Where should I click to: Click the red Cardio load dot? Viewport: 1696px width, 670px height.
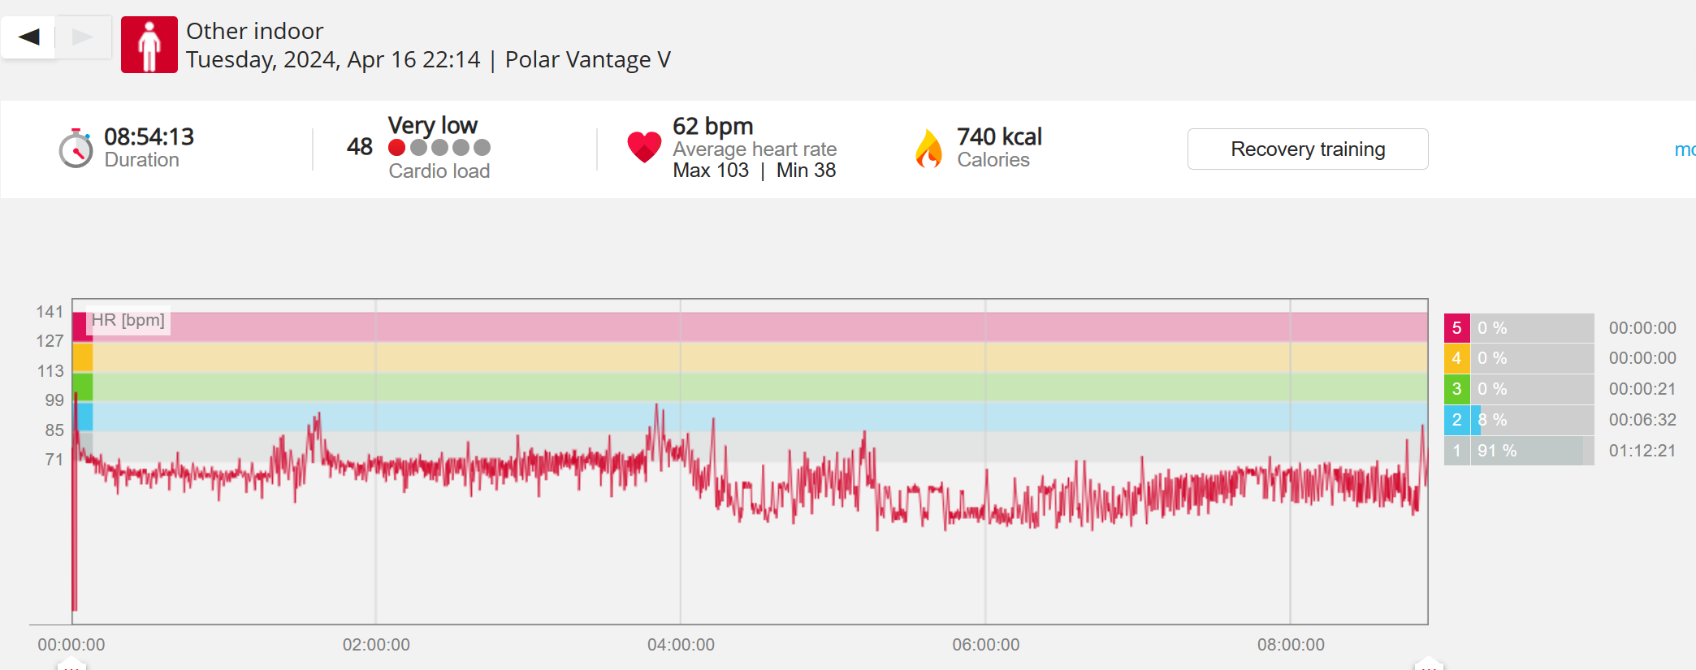397,148
